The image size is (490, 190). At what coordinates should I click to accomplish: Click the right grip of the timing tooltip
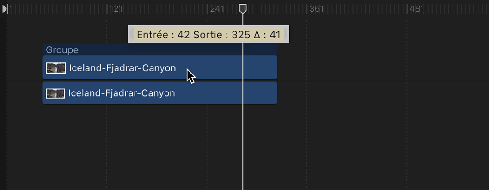(x=286, y=34)
